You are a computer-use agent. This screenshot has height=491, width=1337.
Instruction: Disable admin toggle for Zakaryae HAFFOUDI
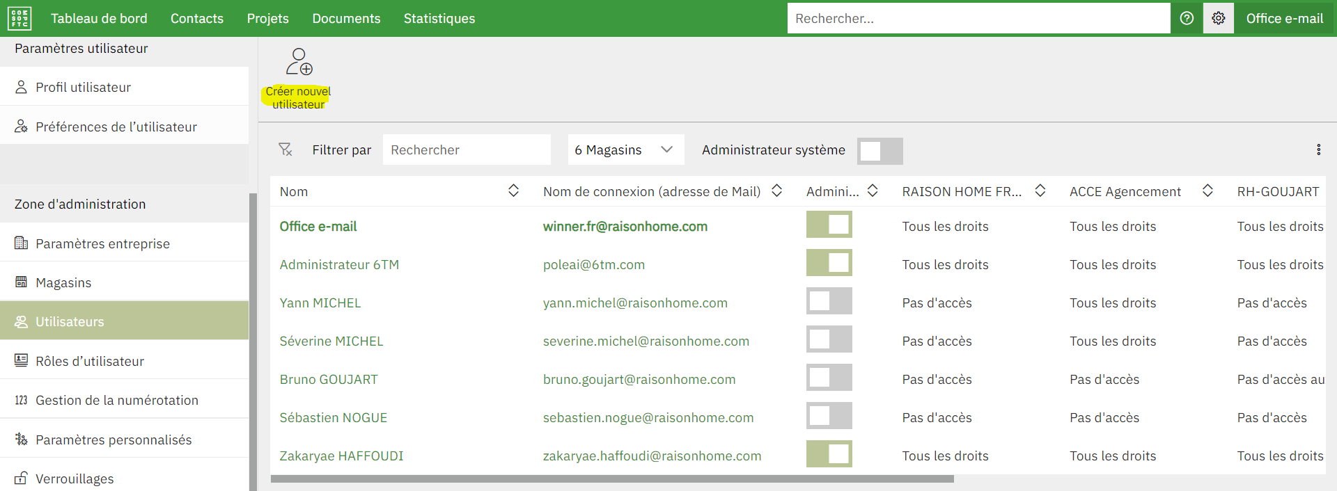click(x=829, y=455)
